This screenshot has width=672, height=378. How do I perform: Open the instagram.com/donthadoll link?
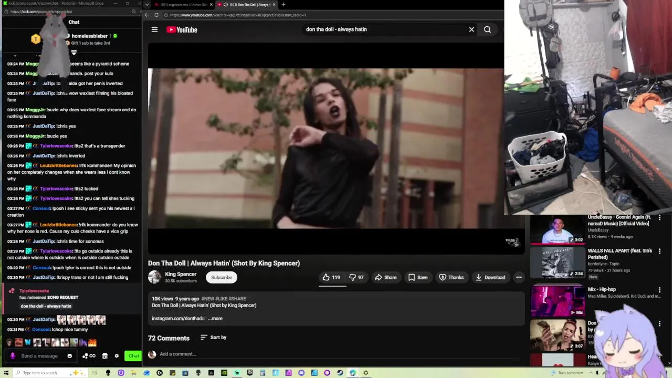[x=178, y=318]
